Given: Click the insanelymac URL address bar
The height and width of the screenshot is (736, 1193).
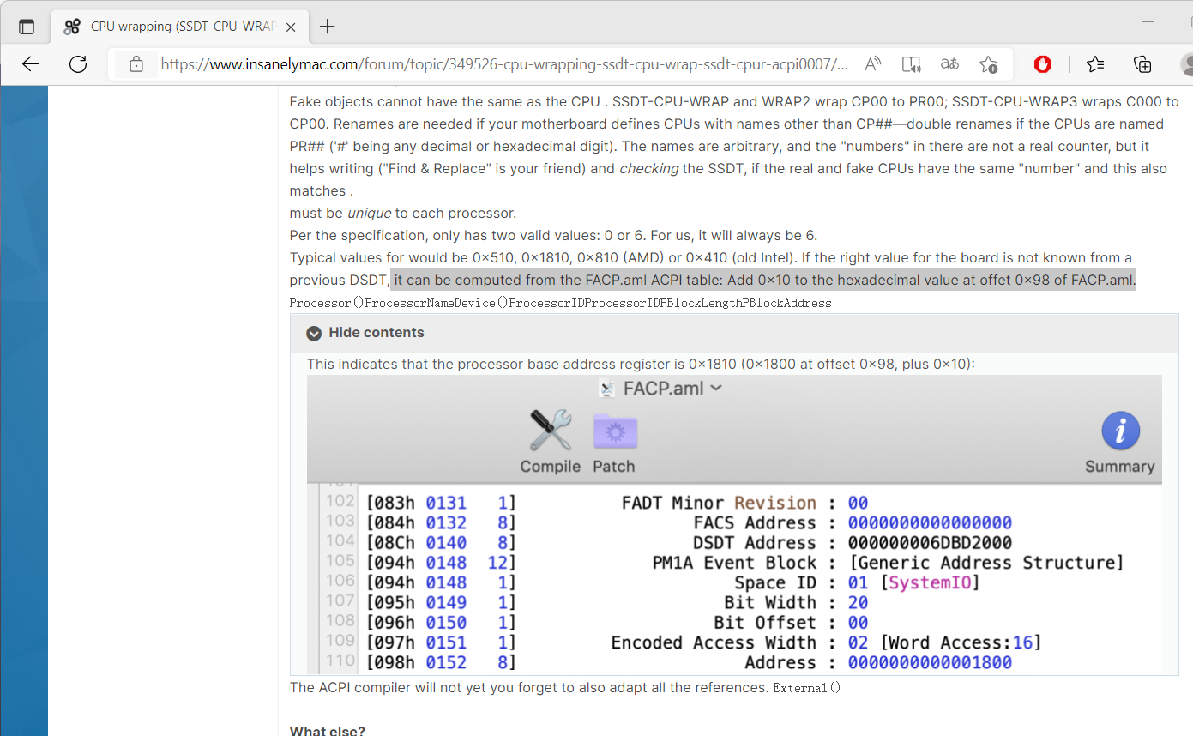Looking at the screenshot, I should tap(504, 64).
